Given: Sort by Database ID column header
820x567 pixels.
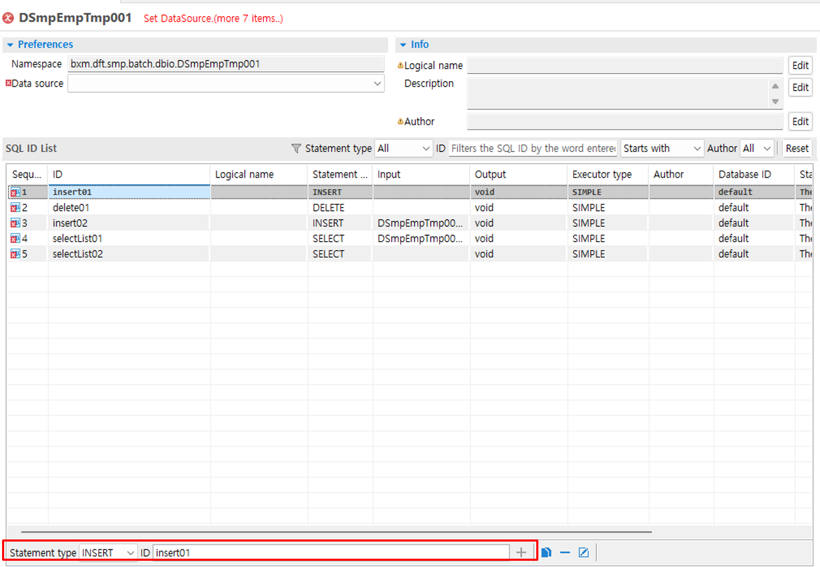Looking at the screenshot, I should (754, 175).
